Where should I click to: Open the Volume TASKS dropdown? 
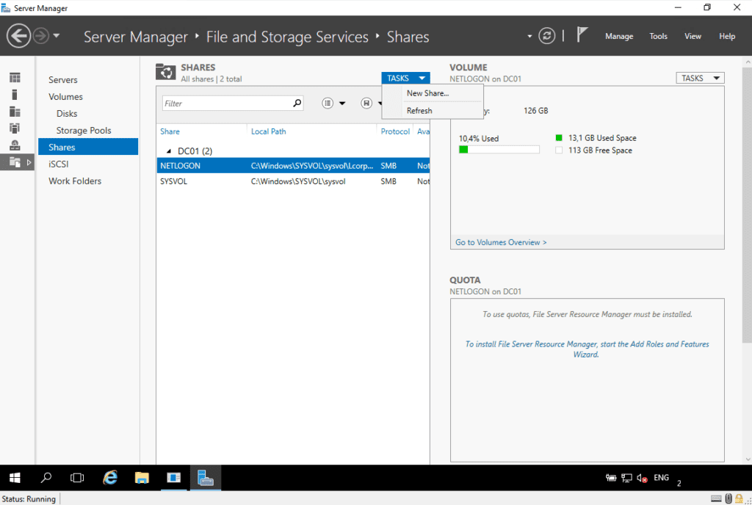point(700,78)
